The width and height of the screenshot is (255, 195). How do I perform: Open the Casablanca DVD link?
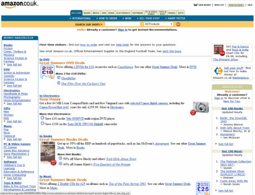coord(125,67)
